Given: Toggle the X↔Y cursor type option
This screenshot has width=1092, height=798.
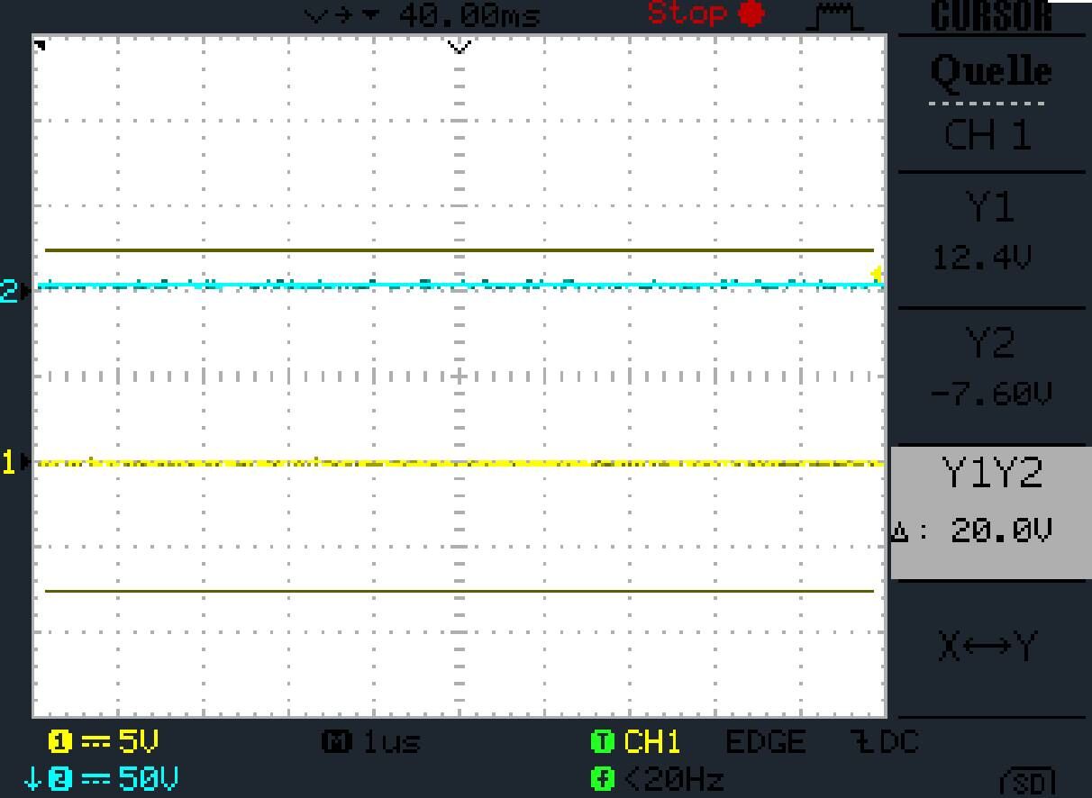Looking at the screenshot, I should (988, 647).
